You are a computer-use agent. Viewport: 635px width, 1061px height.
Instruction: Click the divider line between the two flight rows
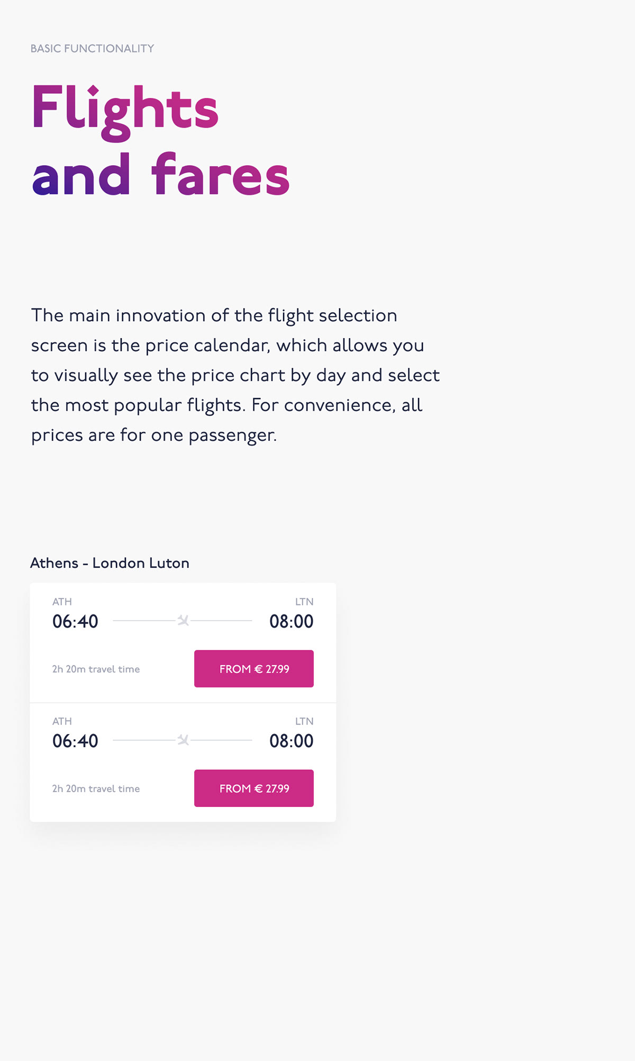pos(183,703)
